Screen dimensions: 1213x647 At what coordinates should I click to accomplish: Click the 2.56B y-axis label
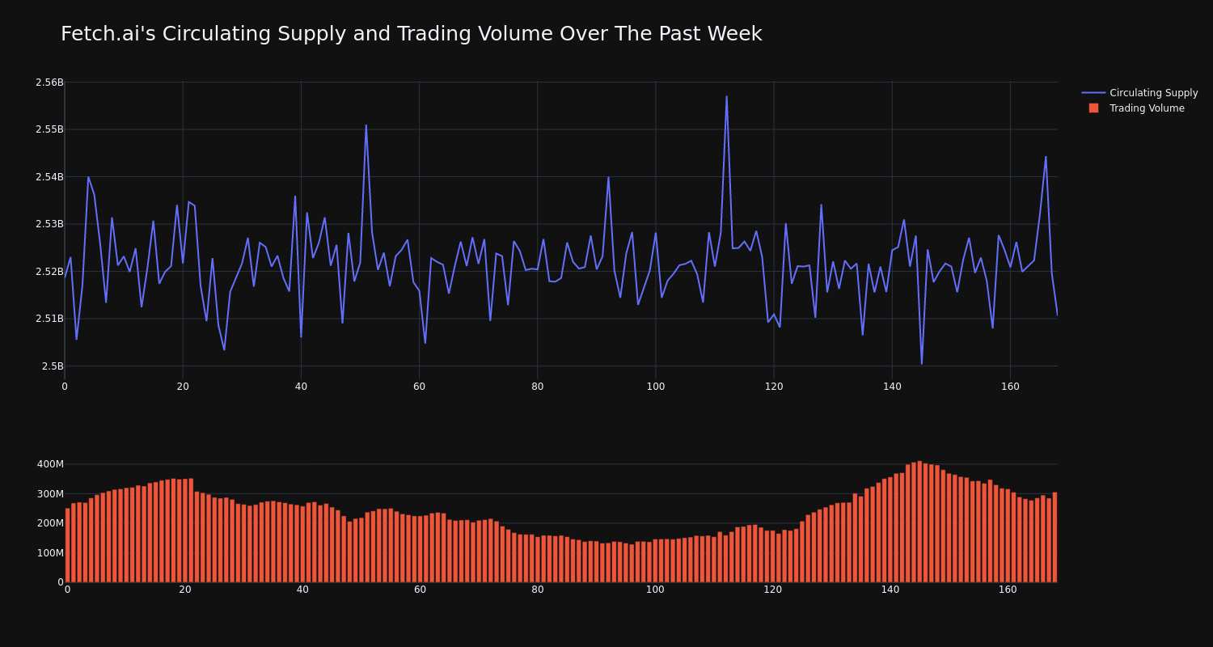(x=49, y=82)
